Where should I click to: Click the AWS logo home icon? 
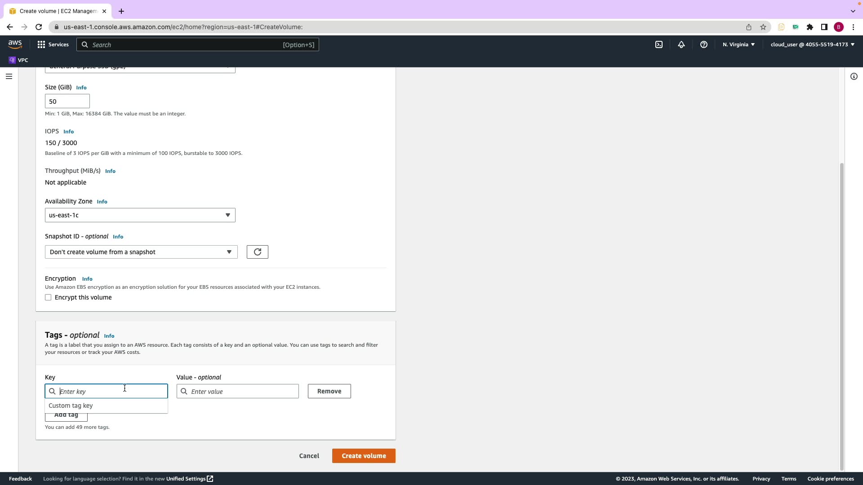[x=15, y=44]
